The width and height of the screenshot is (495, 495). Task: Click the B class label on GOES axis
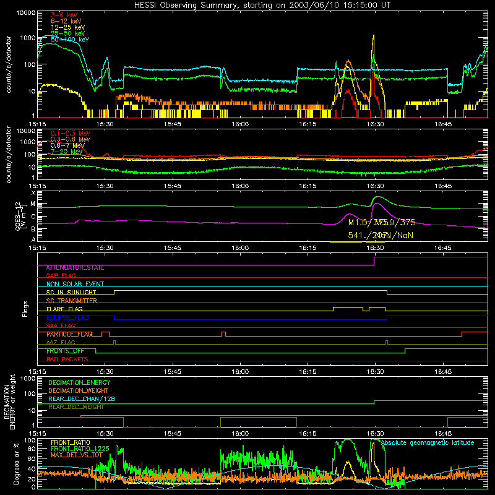pos(33,229)
